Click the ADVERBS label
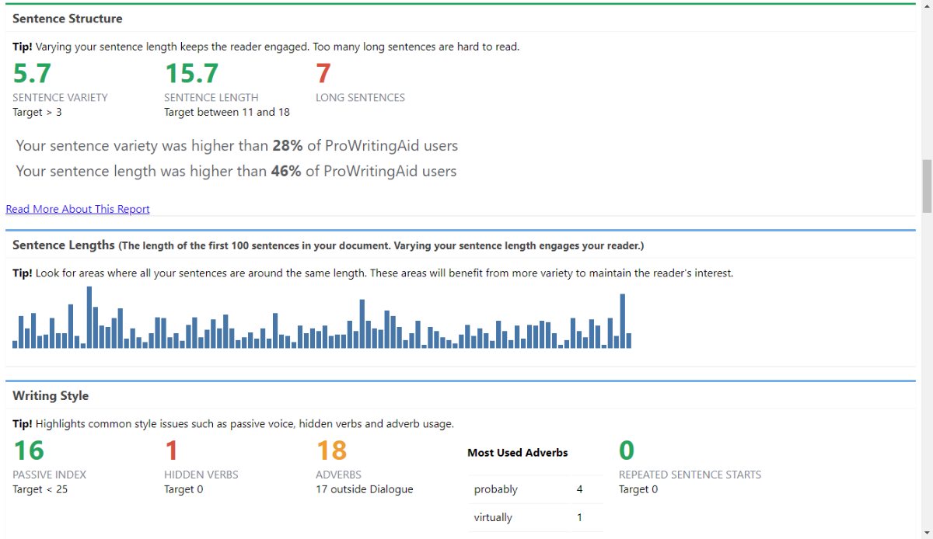The height and width of the screenshot is (539, 933). coord(338,475)
